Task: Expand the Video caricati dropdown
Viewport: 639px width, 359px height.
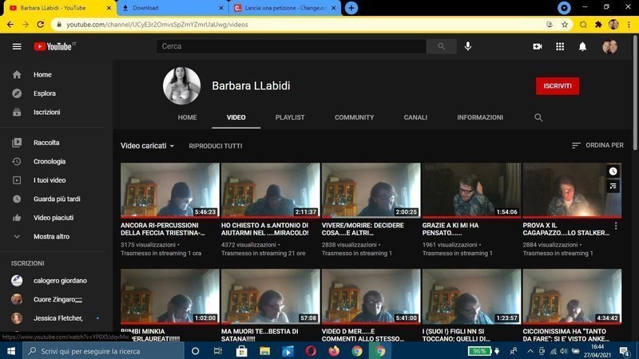Action: click(x=148, y=146)
